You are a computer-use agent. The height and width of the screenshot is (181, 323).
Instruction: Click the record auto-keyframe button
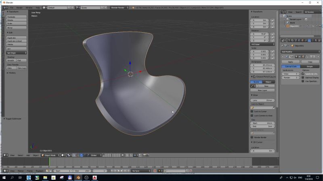(x=155, y=171)
